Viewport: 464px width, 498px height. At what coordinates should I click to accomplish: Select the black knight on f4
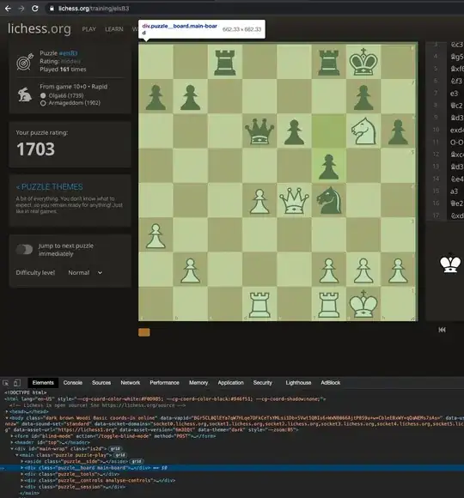[x=328, y=200]
